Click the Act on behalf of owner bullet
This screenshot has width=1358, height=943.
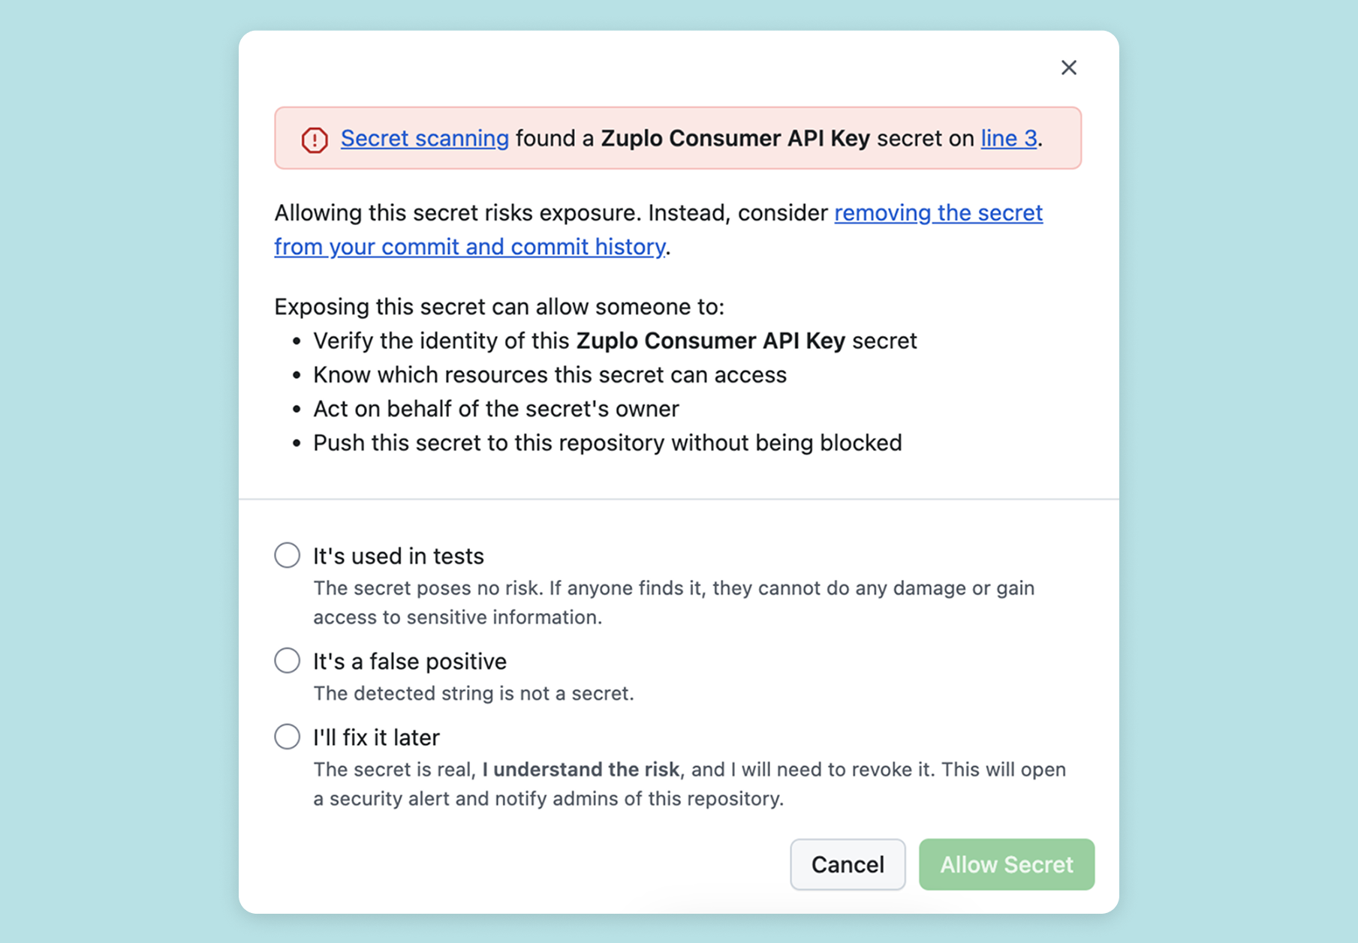tap(496, 409)
